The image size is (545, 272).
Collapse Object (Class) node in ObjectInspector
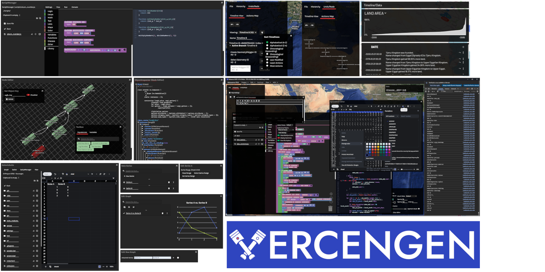tap(137, 84)
